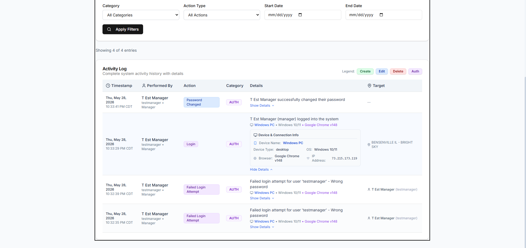This screenshot has height=248, width=526.
Task: Click the up chevron next to Hide Details
Action: 271,170
